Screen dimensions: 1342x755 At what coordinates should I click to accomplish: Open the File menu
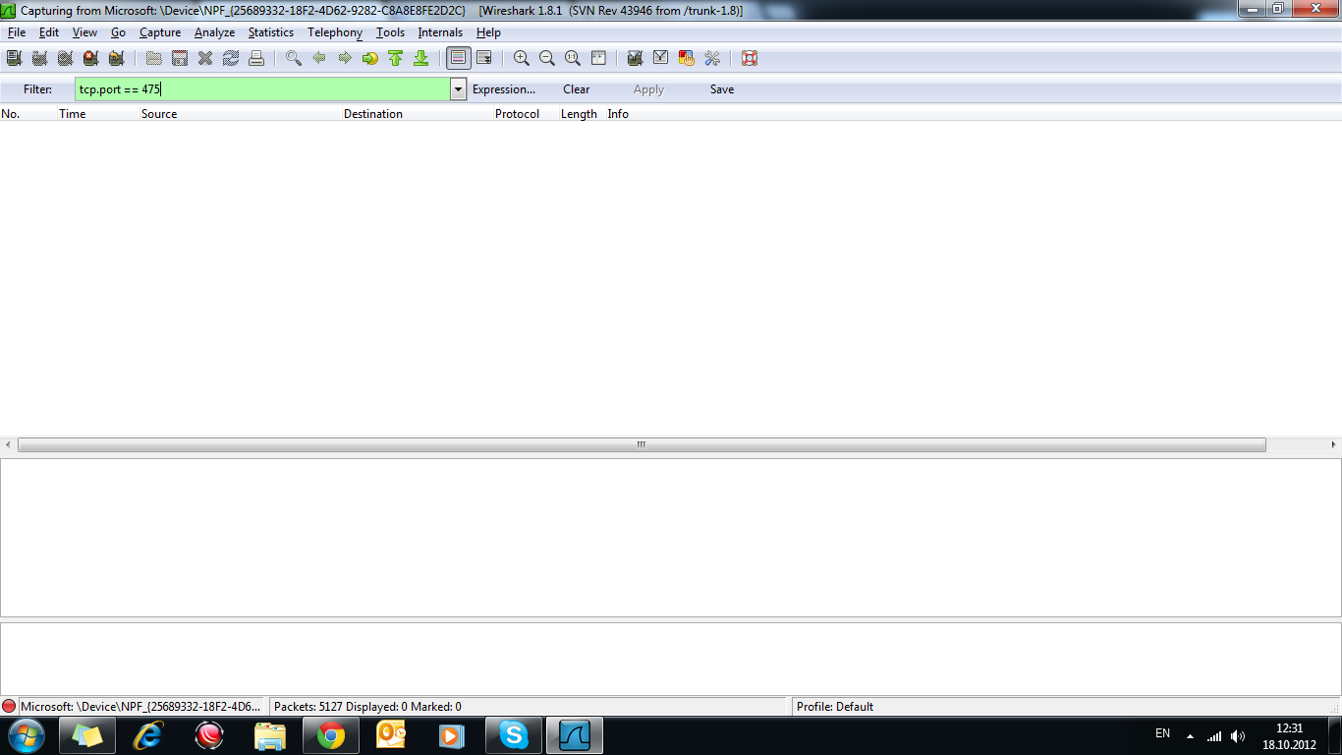[x=17, y=32]
